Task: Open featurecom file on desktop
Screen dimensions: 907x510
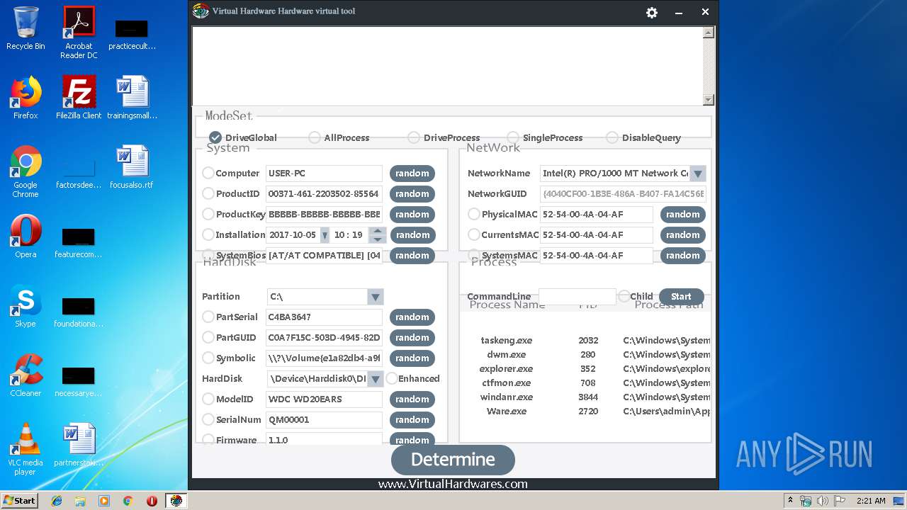Action: click(79, 242)
